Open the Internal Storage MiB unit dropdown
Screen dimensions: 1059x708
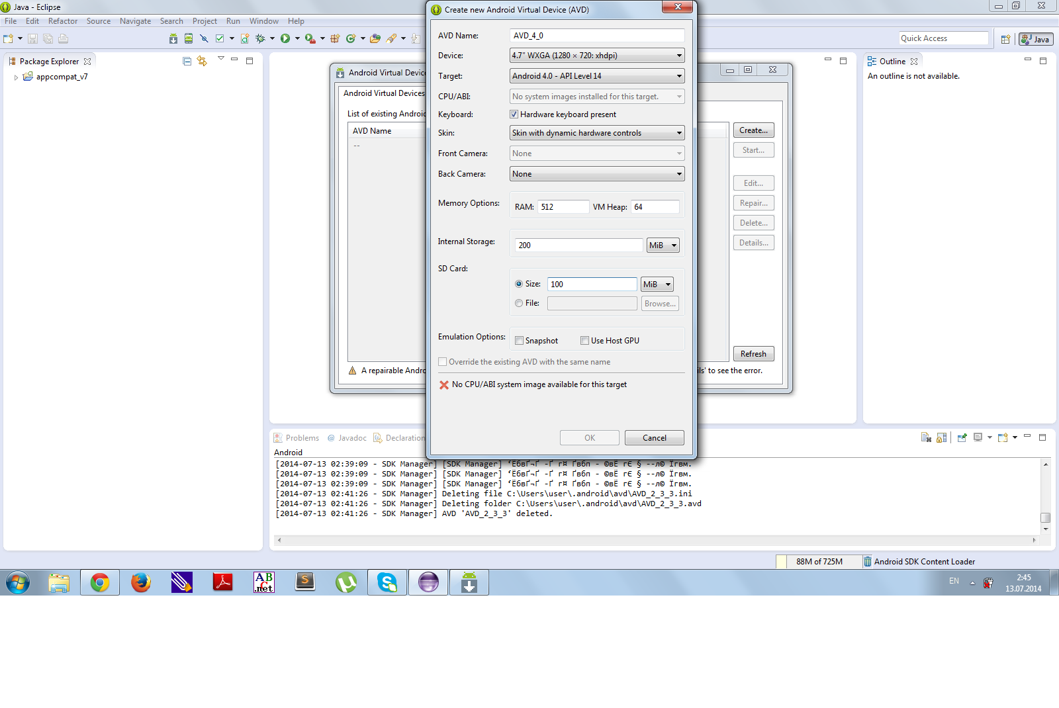pos(663,245)
